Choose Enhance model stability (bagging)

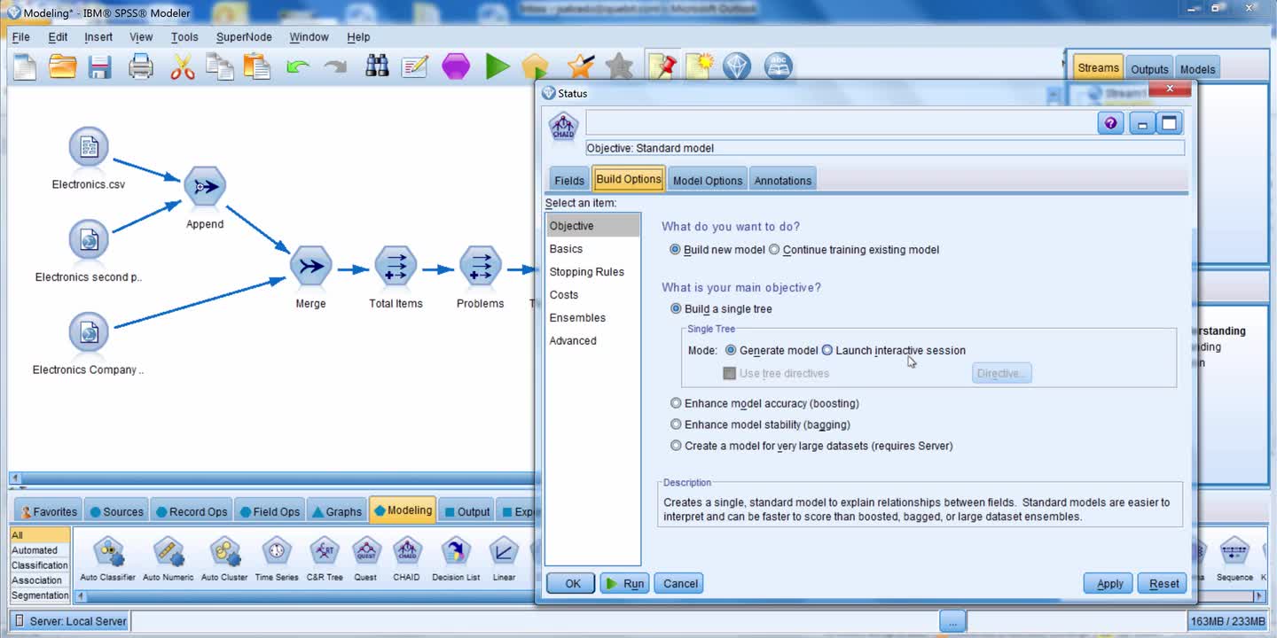677,424
